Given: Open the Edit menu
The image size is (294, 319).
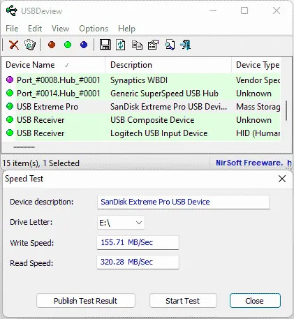Looking at the screenshot, I should click(x=35, y=29).
